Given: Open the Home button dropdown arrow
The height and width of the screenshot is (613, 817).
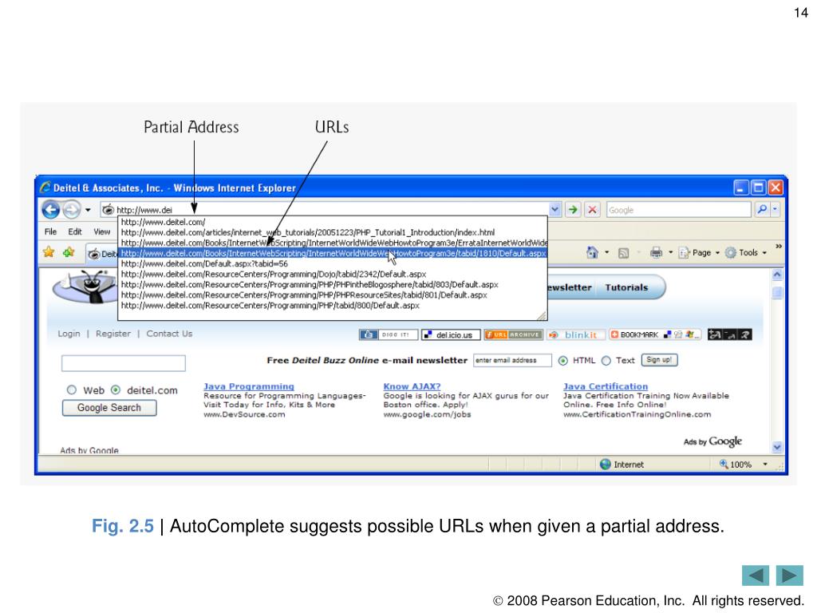Looking at the screenshot, I should 606,253.
